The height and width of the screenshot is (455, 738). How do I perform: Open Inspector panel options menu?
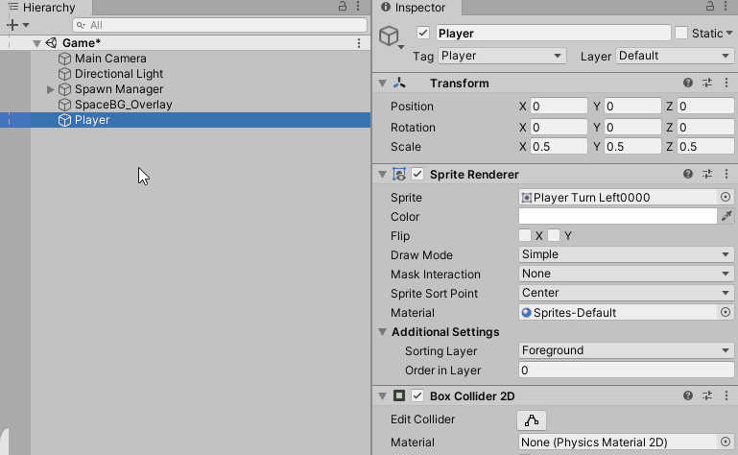726,6
